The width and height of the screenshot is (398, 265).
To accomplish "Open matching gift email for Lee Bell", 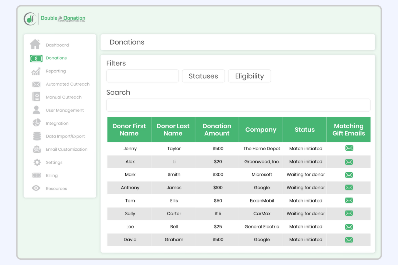I will [349, 227].
